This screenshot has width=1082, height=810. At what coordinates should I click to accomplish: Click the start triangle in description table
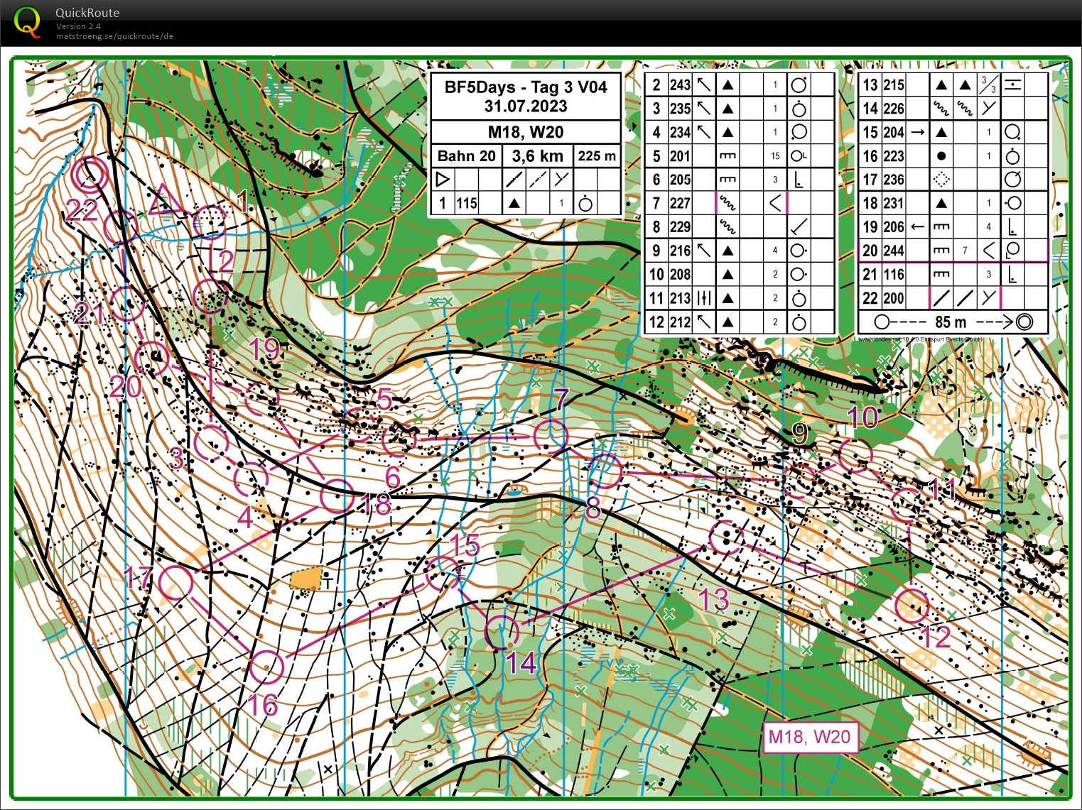pos(443,179)
